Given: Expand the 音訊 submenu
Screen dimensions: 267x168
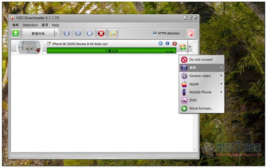Looking at the screenshot, I should pyautogui.click(x=202, y=68).
